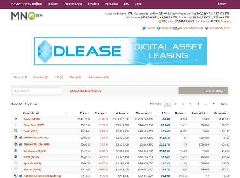Open Explorer in the top navigation

point(52,4)
